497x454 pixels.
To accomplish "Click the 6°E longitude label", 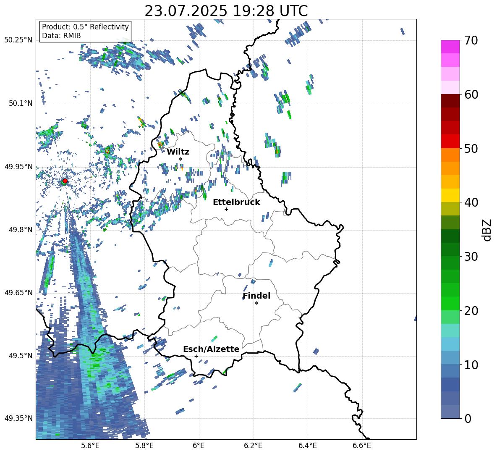I will 199,446.
